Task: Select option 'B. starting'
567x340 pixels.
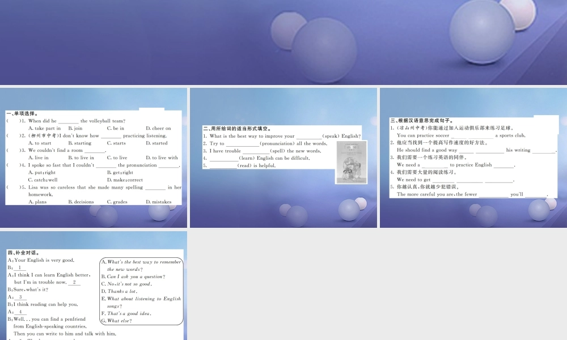Action: pos(80,143)
